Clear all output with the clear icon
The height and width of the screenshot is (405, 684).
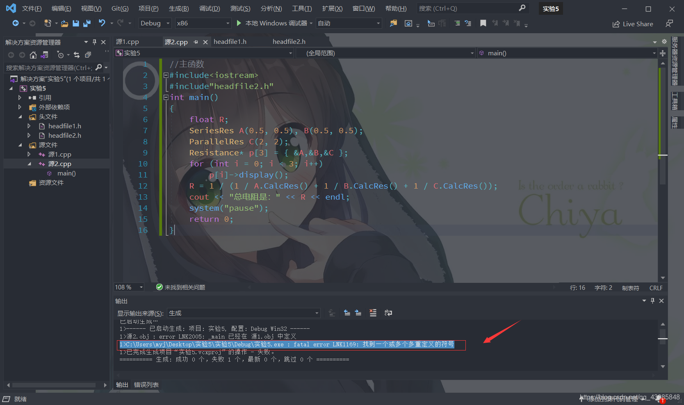[373, 313]
